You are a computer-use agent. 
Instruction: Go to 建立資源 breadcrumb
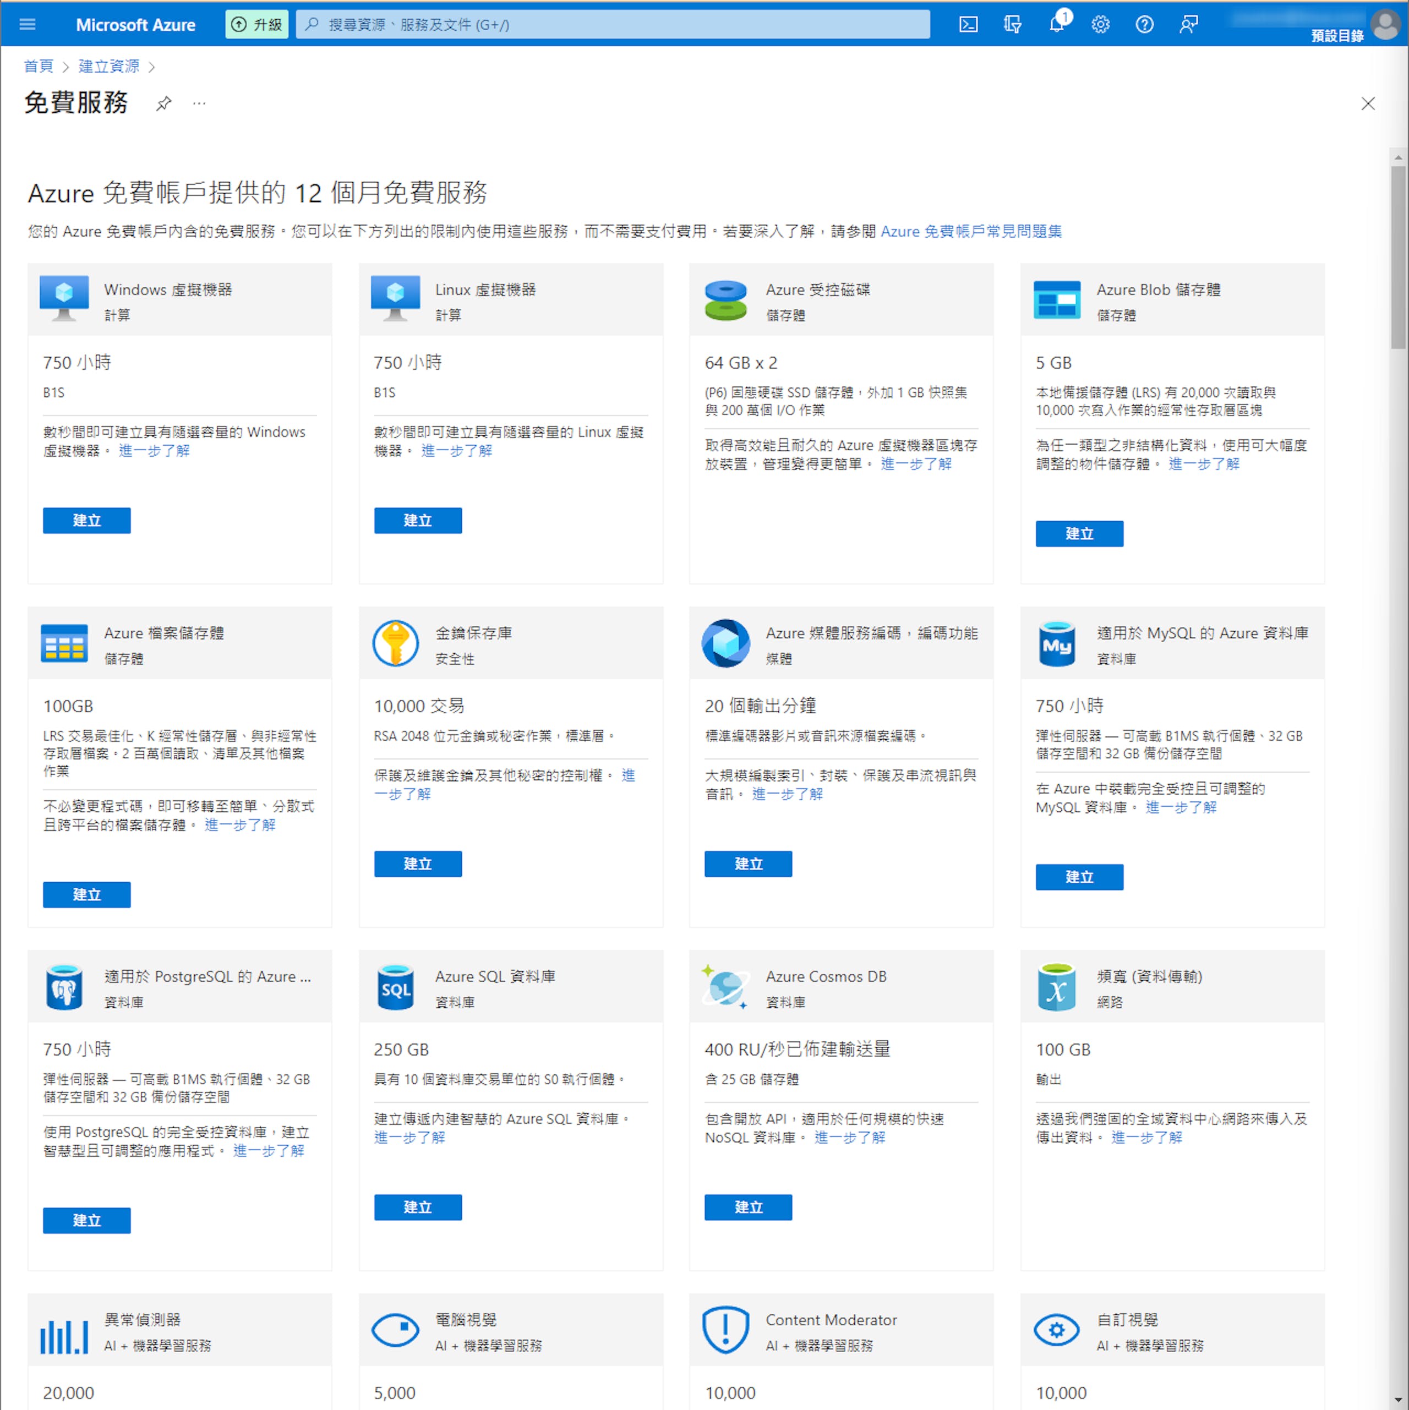click(x=109, y=67)
